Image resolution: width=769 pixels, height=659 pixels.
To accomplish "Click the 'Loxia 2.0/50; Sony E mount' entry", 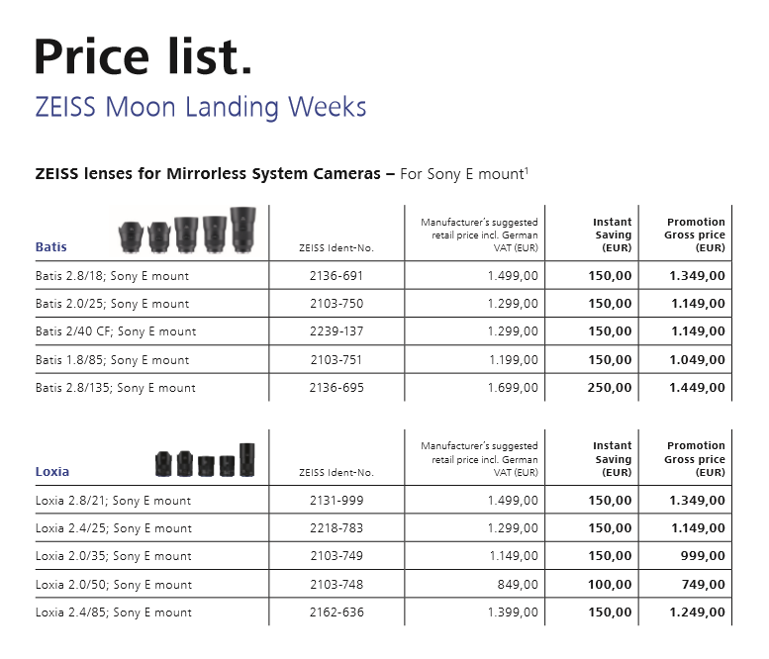I will (x=114, y=585).
